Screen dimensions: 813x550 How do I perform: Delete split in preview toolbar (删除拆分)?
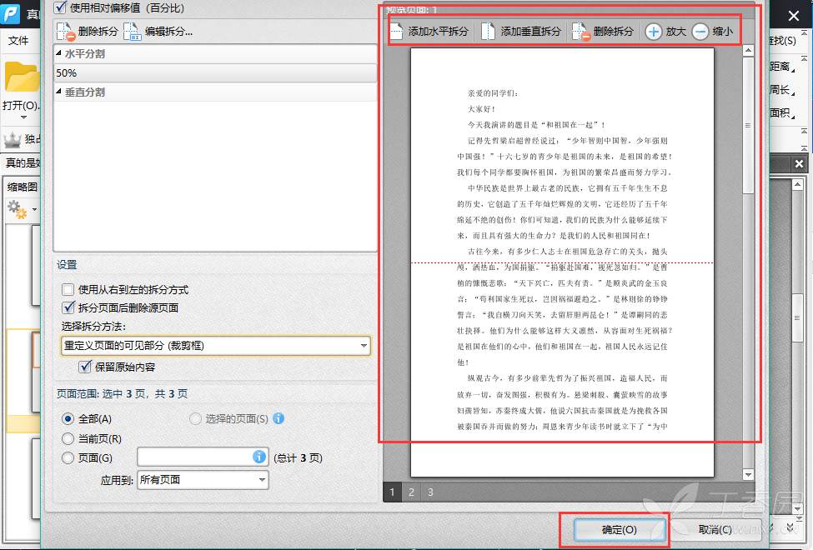[603, 31]
